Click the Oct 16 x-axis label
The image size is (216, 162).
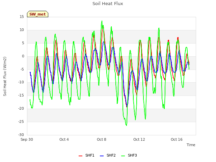pyautogui.click(x=177, y=139)
